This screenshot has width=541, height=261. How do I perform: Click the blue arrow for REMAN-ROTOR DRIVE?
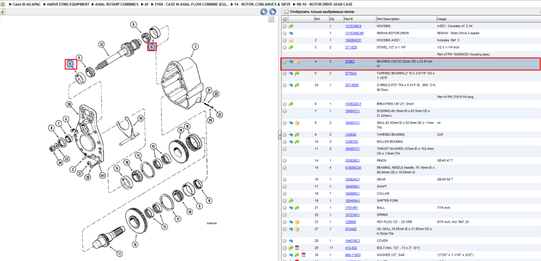tap(291, 33)
